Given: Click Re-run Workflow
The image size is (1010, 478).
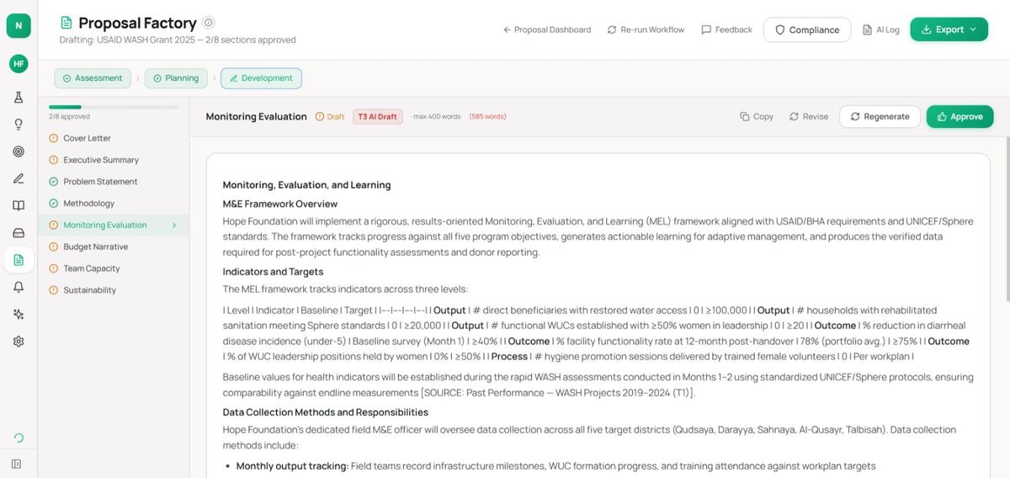Looking at the screenshot, I should 646,29.
